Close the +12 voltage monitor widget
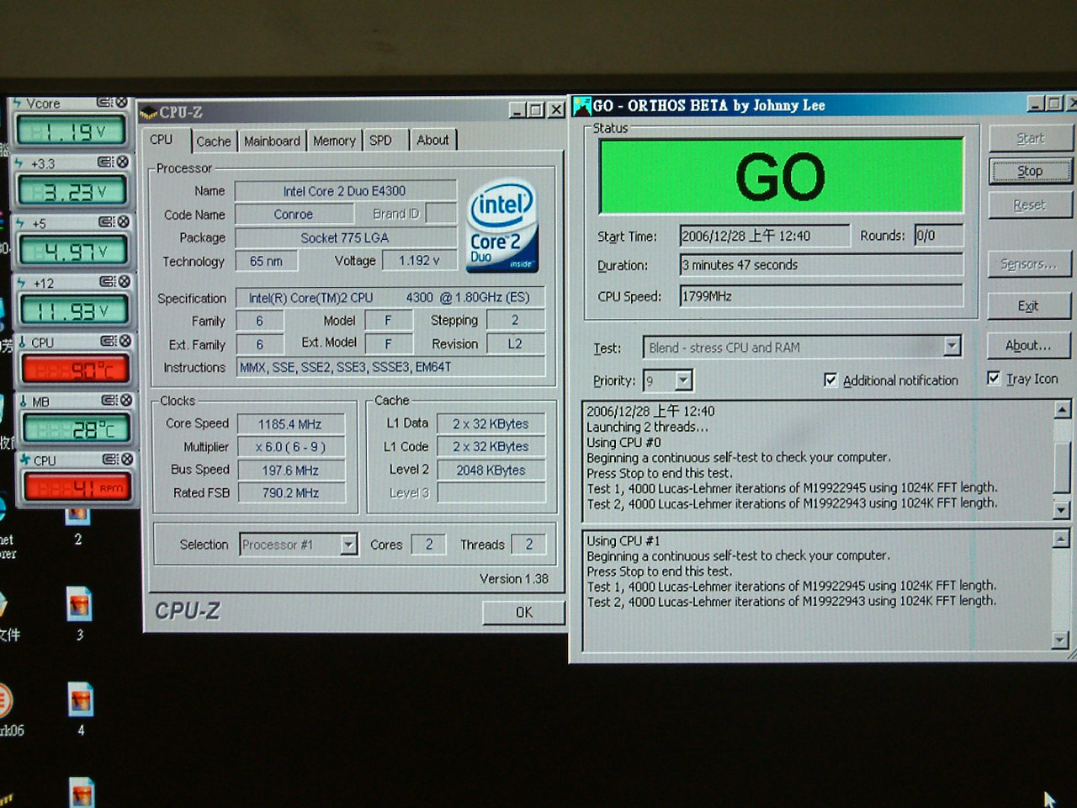Viewport: 1077px width, 808px height. [125, 281]
